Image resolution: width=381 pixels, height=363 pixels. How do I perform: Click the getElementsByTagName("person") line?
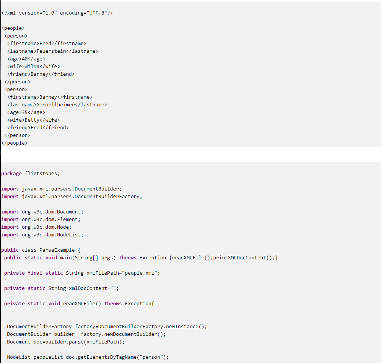pos(88,357)
